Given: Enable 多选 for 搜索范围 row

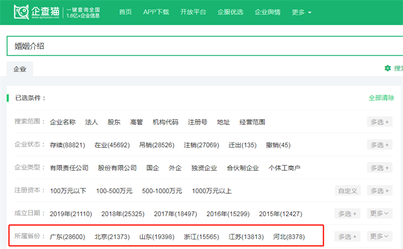Looking at the screenshot, I should click(x=379, y=122).
